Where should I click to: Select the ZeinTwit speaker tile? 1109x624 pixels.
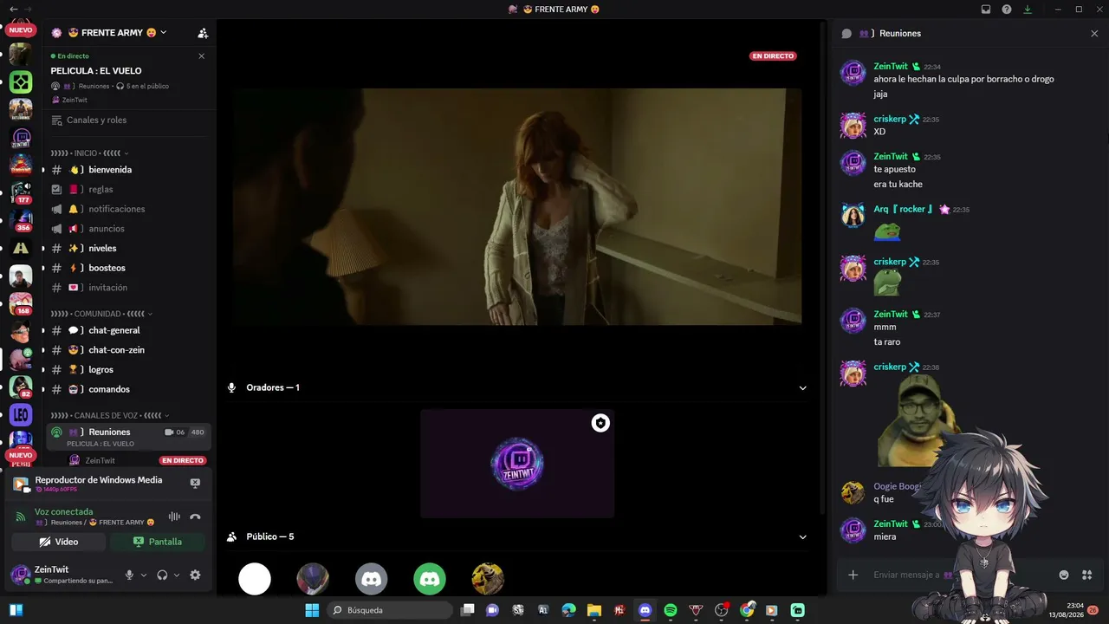click(x=517, y=464)
